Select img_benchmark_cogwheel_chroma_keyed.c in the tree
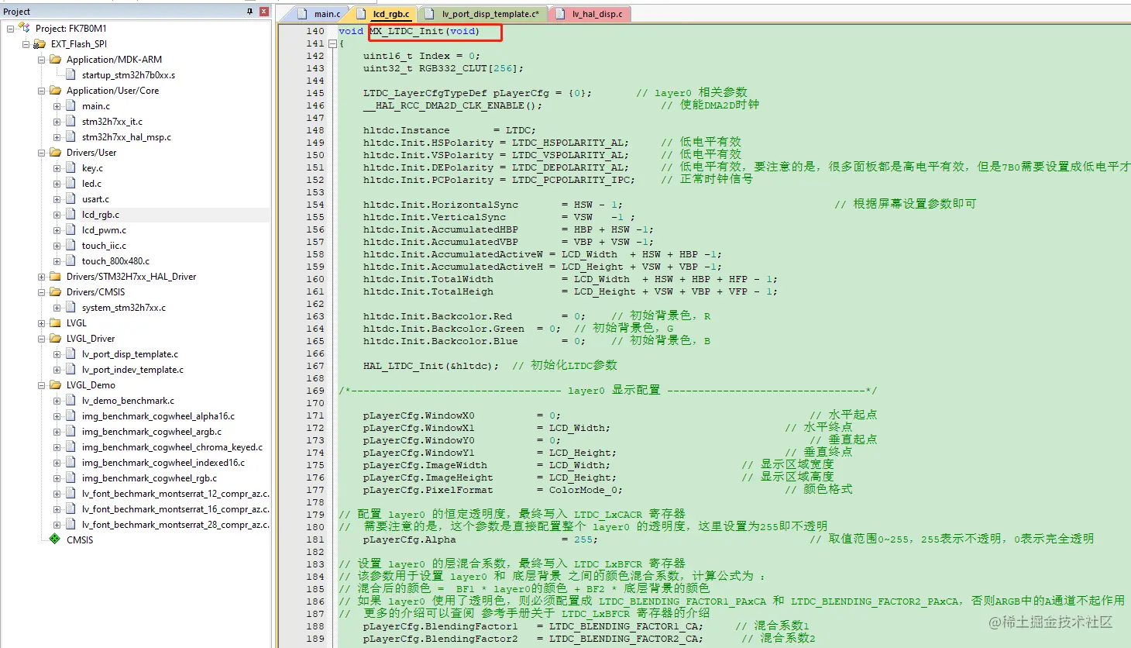The image size is (1131, 648). click(172, 447)
